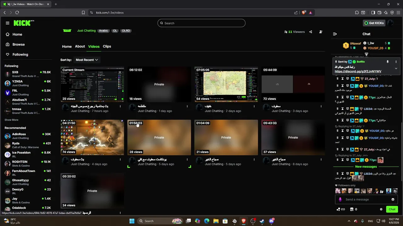Reload the page

click(x=17, y=13)
